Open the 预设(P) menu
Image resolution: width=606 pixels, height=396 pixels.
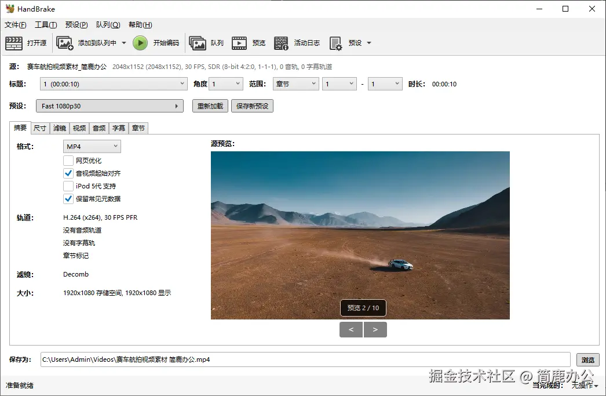76,25
